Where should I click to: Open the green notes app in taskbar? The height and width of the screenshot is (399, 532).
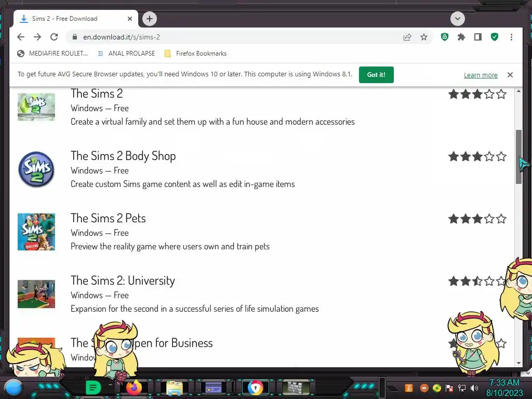[x=94, y=388]
